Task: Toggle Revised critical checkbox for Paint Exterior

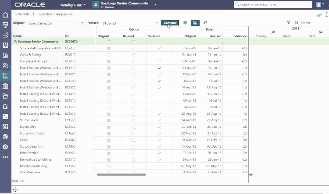Action: (134, 153)
